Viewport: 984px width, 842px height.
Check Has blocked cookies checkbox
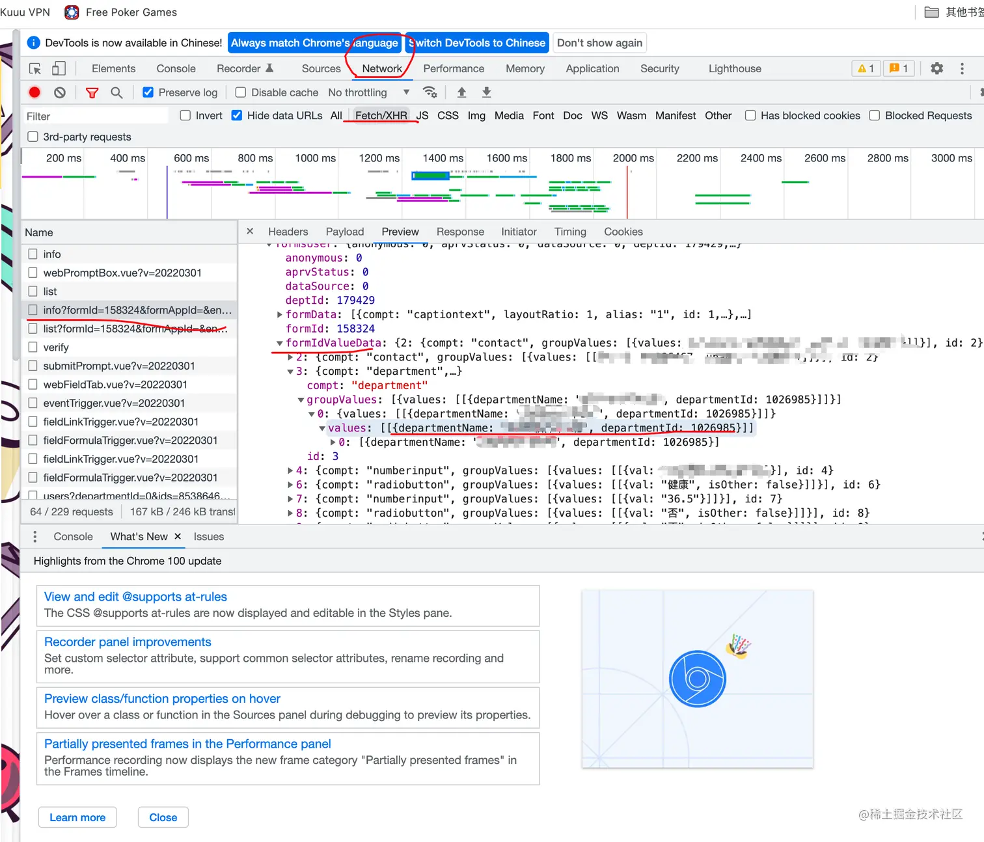click(750, 115)
